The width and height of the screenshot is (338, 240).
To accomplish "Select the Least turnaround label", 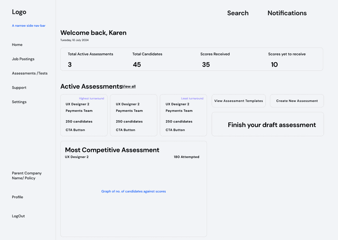I will [192, 98].
